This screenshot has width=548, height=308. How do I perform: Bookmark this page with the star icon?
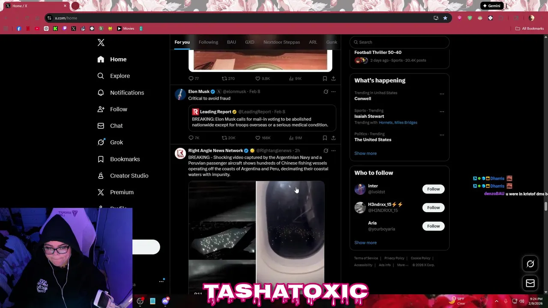[445, 18]
